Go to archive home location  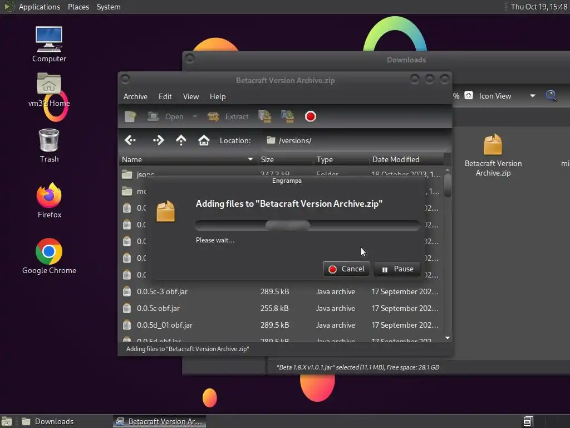[204, 140]
